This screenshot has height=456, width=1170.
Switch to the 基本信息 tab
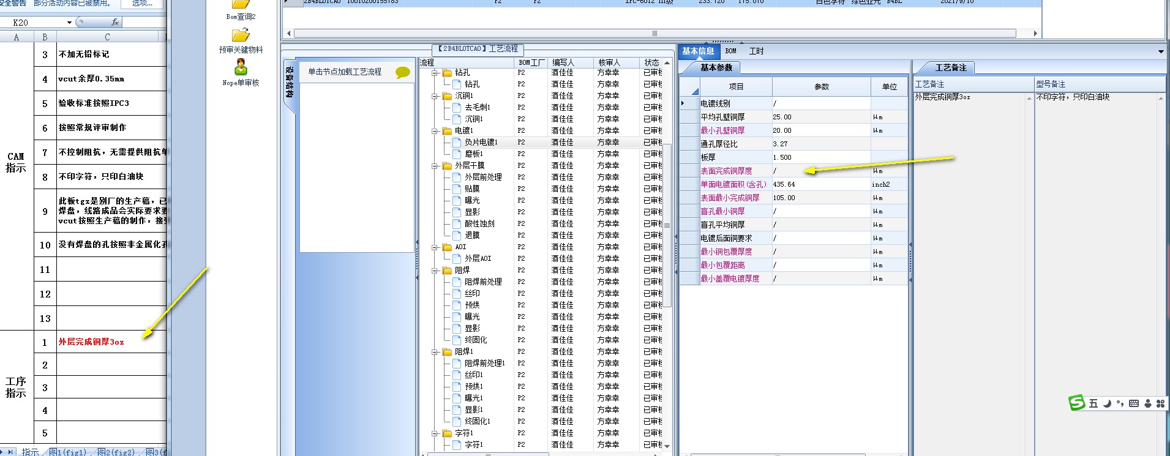698,51
